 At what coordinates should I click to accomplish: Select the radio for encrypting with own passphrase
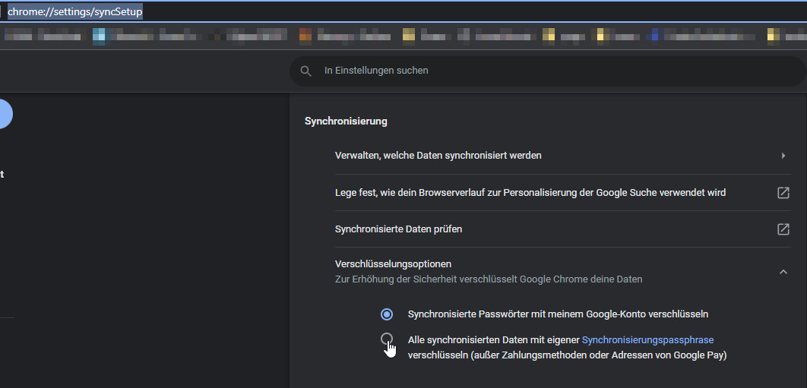(387, 339)
